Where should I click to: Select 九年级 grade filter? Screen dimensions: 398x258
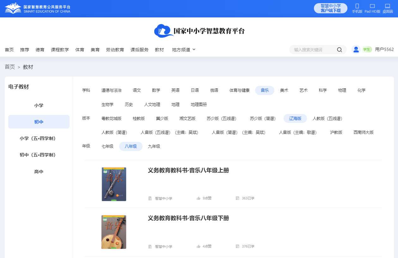(154, 146)
